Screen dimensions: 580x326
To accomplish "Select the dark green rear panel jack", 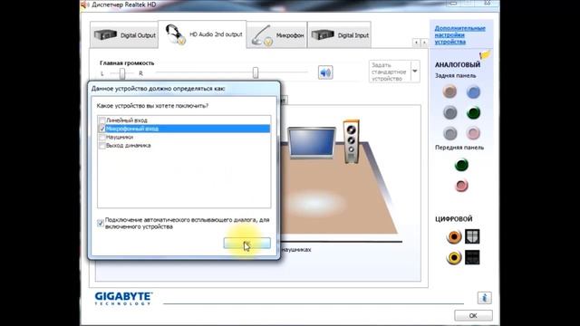I will point(473,112).
